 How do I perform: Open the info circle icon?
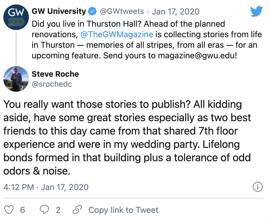click(257, 187)
